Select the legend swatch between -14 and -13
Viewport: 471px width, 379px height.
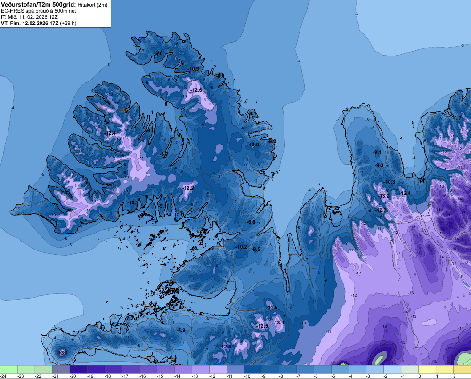183,369
